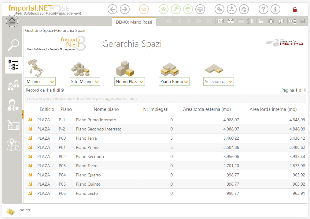Collapse the header with the up-arrow button

coord(12,21)
